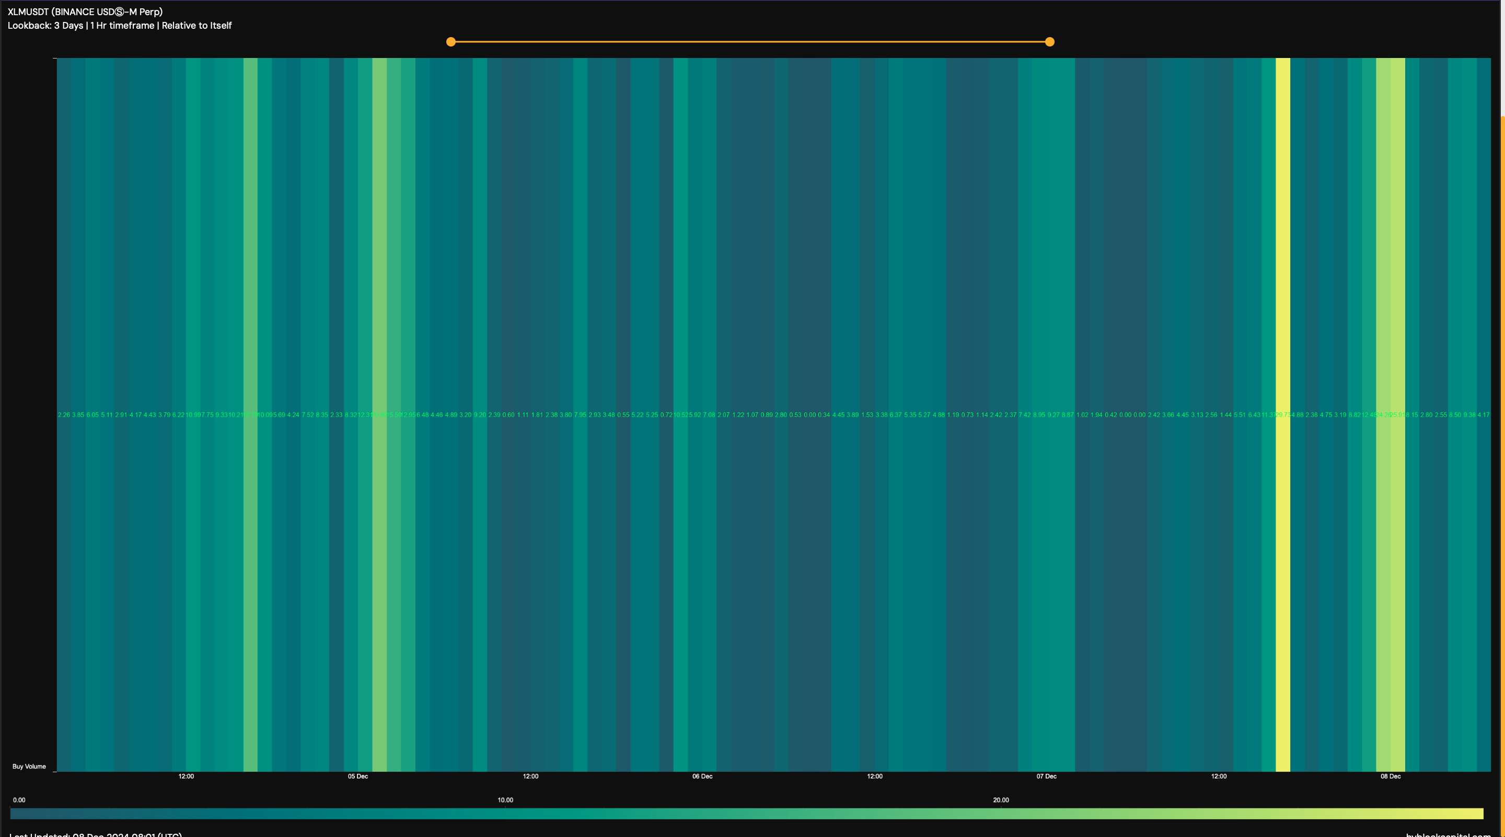
Task: Select the 25.91 heatmap column
Action: (x=1397, y=415)
